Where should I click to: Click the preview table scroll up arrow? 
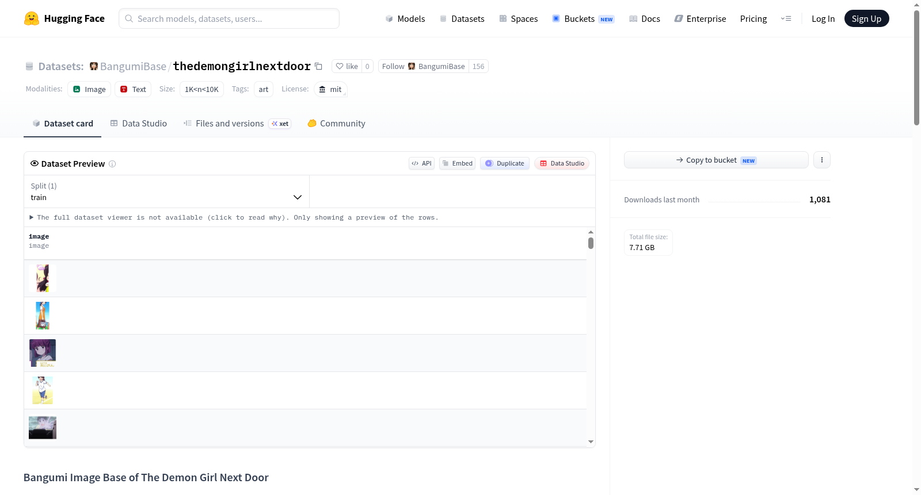[x=591, y=232]
